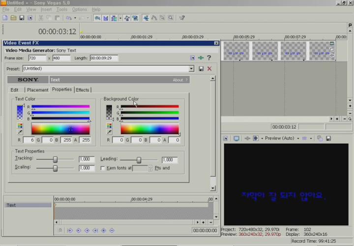Click the Normal edit tool icon in toolbar
This screenshot has width=354, height=246.
[x=146, y=18]
